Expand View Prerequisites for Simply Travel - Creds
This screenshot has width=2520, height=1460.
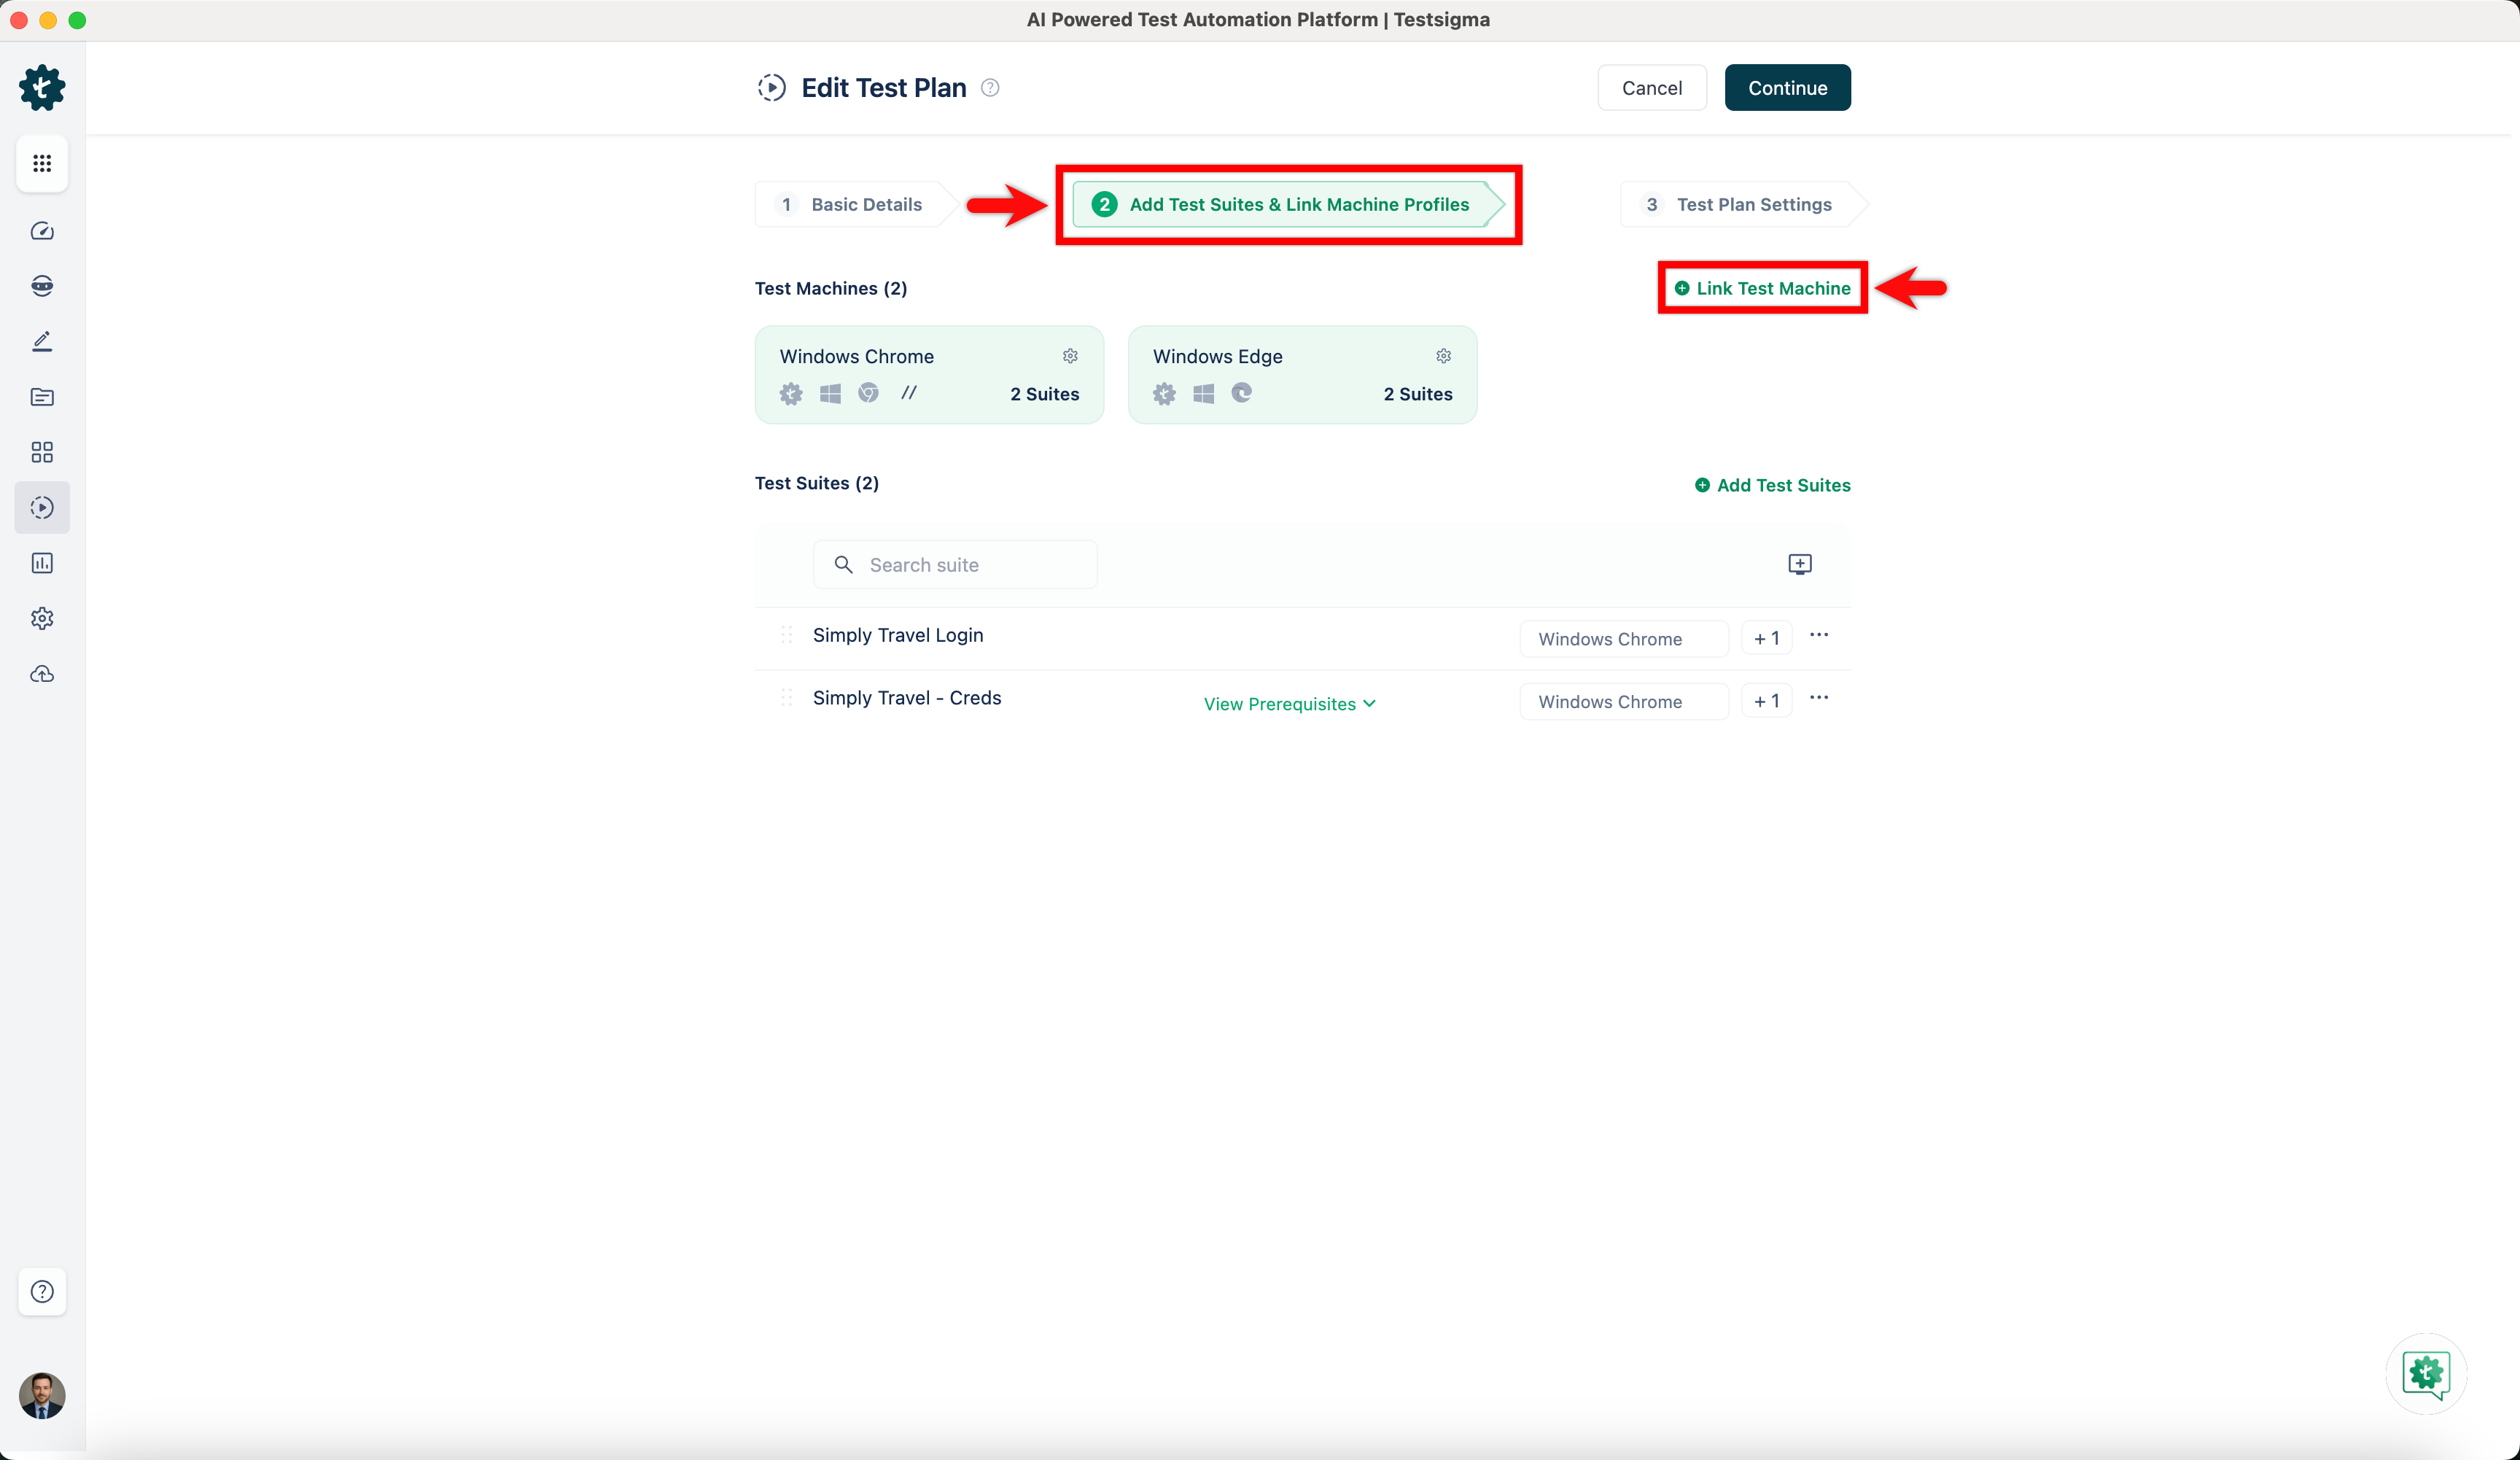coord(1289,704)
